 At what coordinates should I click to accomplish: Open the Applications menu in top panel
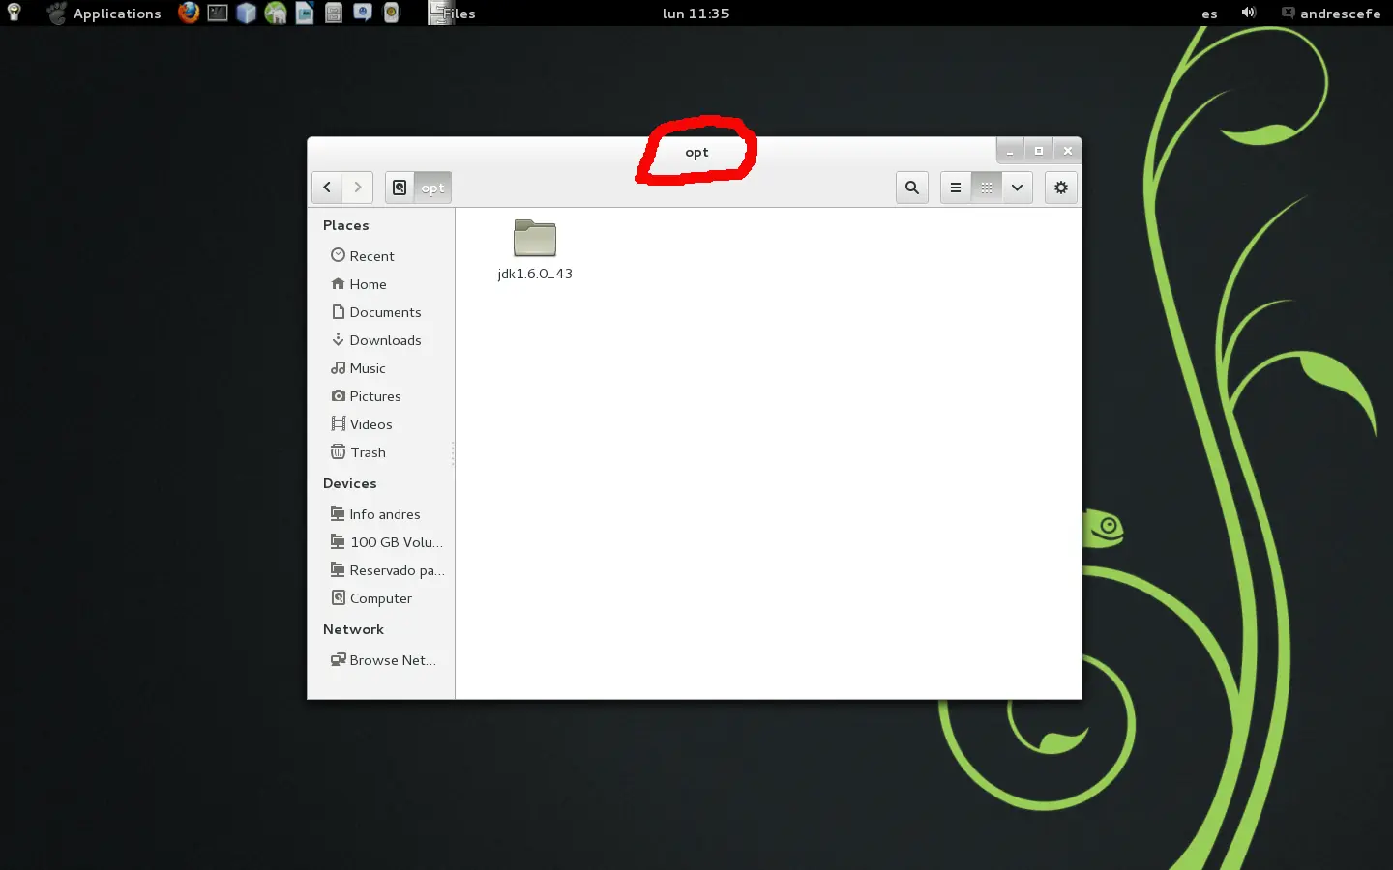click(x=104, y=14)
